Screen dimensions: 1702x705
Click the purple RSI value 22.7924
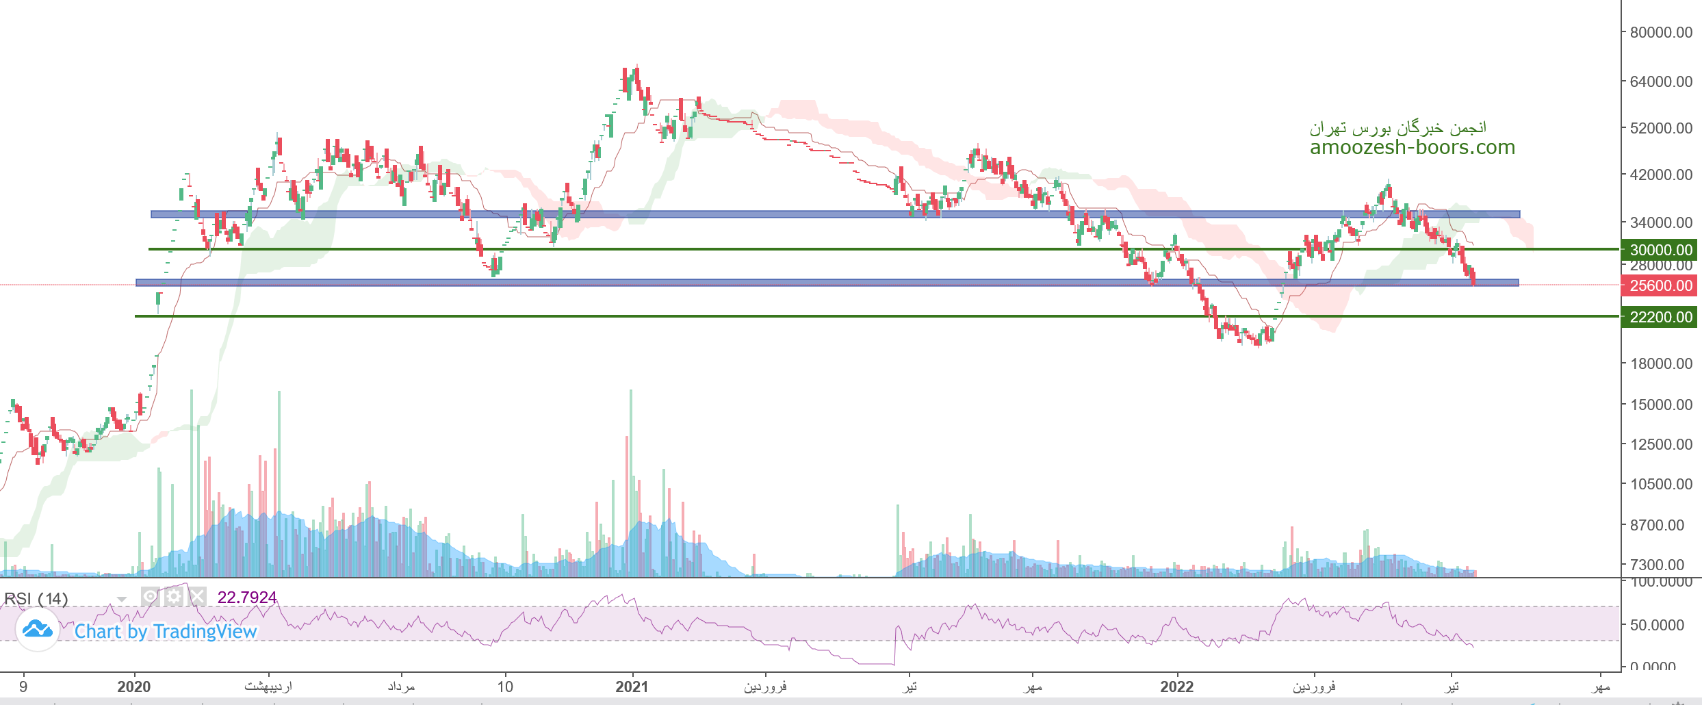(x=246, y=598)
